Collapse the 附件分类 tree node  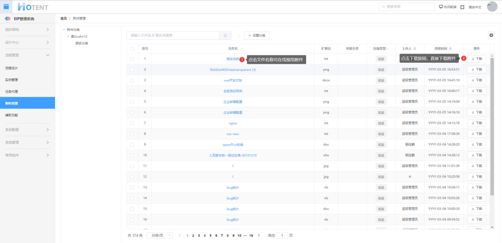[64, 30]
